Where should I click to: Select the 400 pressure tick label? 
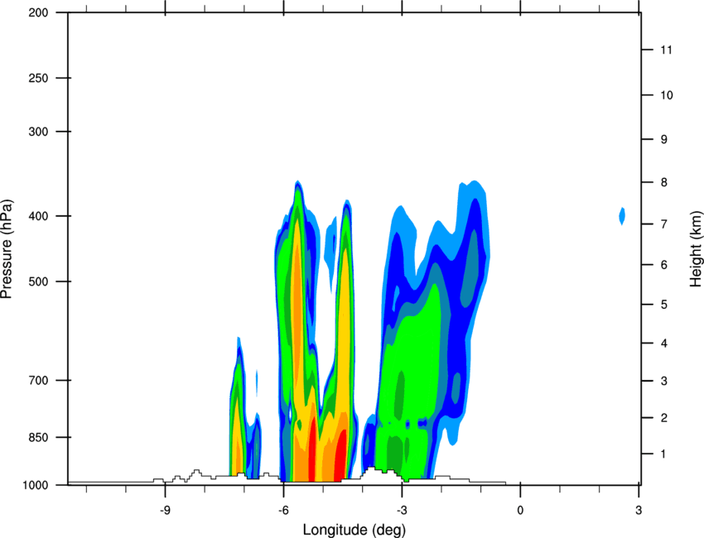[x=38, y=216]
